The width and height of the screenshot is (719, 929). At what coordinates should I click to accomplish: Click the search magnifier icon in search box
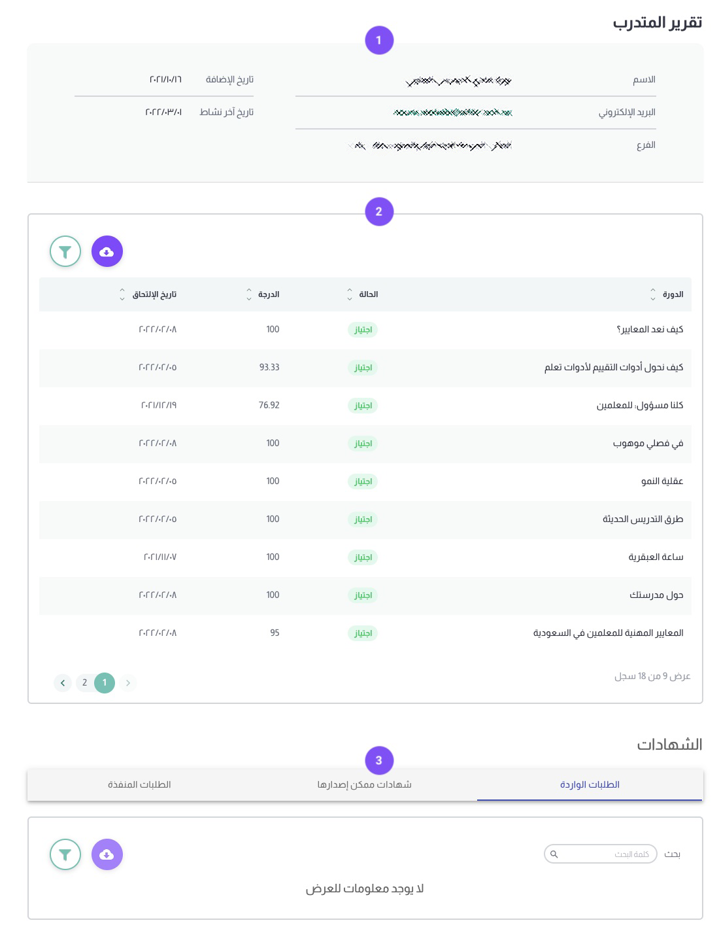point(554,854)
